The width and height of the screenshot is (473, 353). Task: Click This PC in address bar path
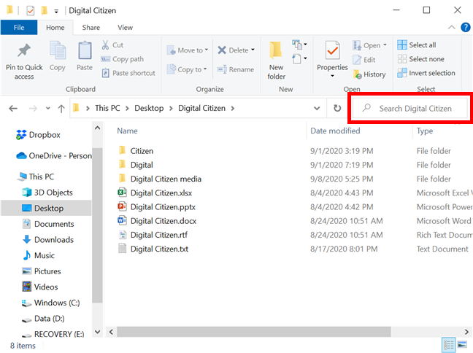point(107,108)
